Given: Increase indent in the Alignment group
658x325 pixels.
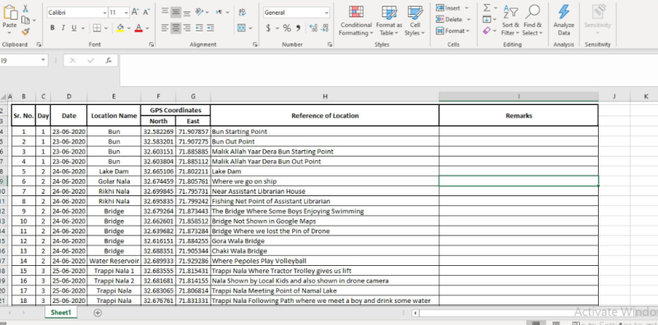Looking at the screenshot, I should coord(211,28).
